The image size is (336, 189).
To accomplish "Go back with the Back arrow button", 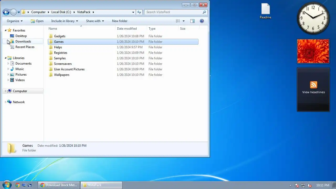I will pos(6,12).
